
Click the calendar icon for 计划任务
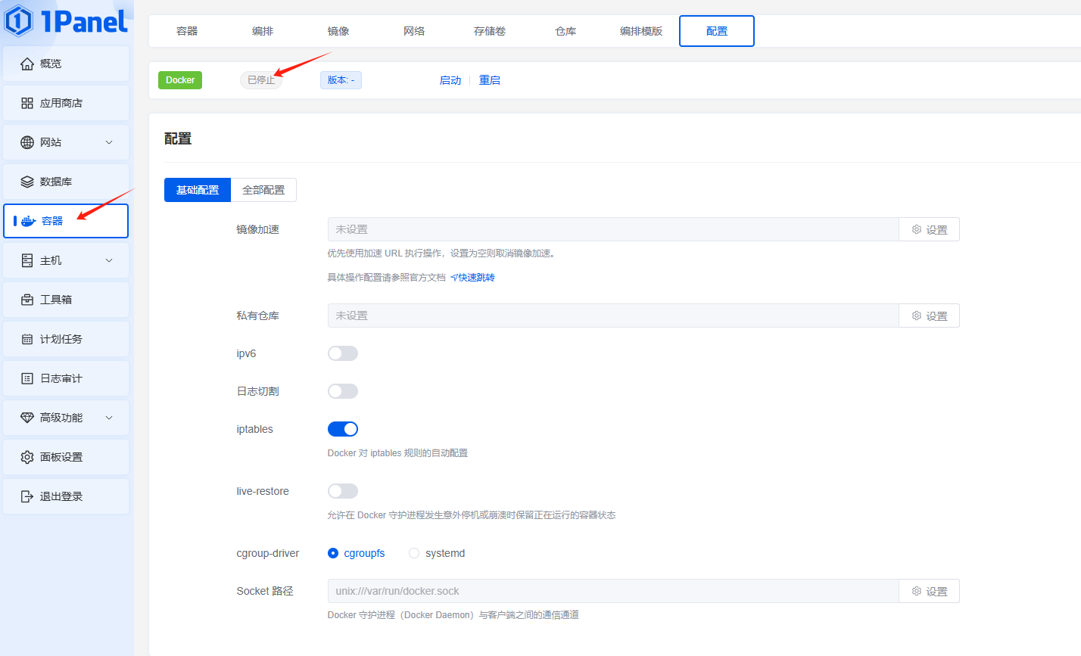[x=27, y=339]
